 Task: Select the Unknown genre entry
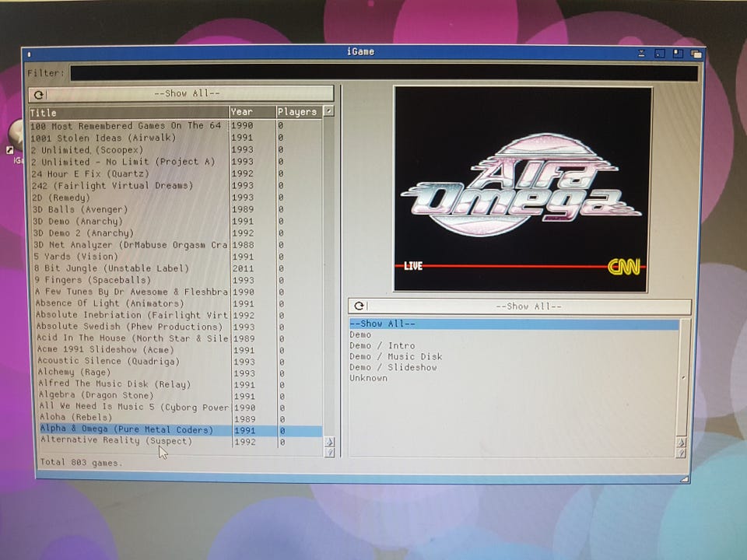pos(514,378)
